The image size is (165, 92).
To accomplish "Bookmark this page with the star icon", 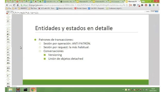I will point(127,5).
